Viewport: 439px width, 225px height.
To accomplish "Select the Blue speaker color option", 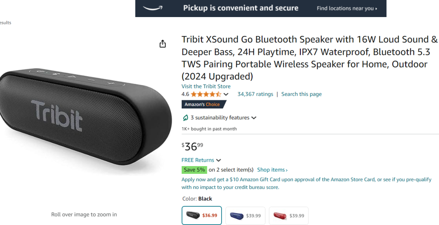I will click(245, 216).
